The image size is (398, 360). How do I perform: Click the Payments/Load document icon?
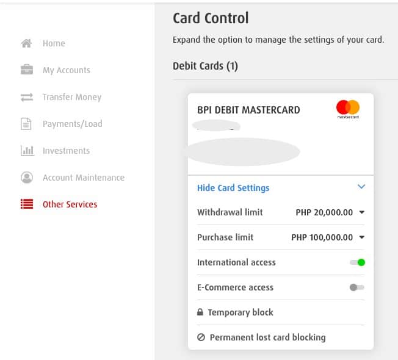pos(26,124)
